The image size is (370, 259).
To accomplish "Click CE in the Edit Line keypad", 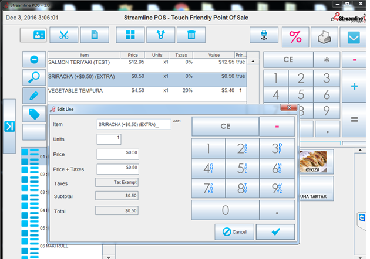I will (226, 127).
